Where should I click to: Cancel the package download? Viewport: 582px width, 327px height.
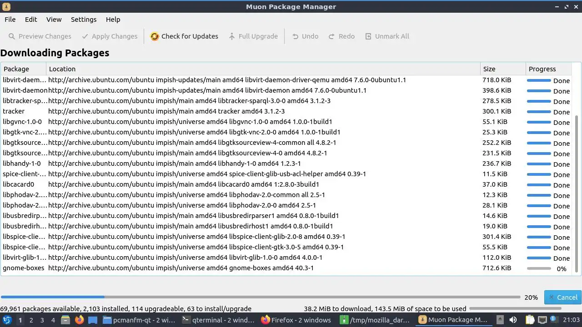coord(563,297)
